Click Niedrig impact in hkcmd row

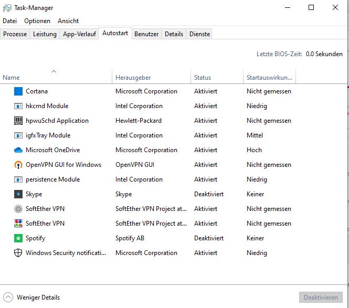point(257,106)
